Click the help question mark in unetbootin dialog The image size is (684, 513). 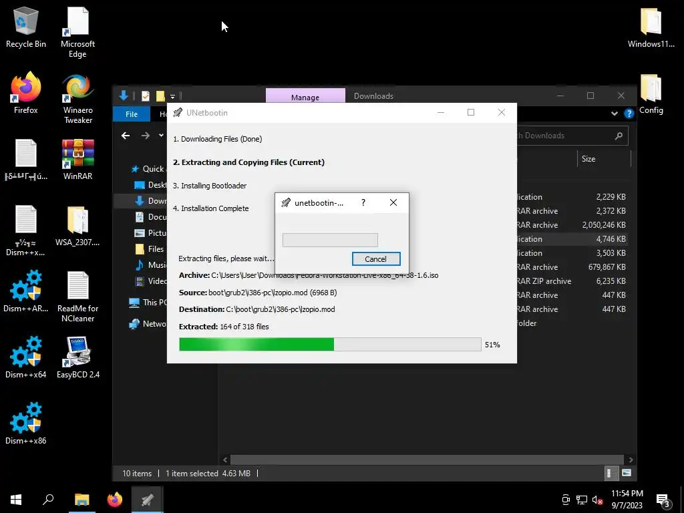click(363, 202)
